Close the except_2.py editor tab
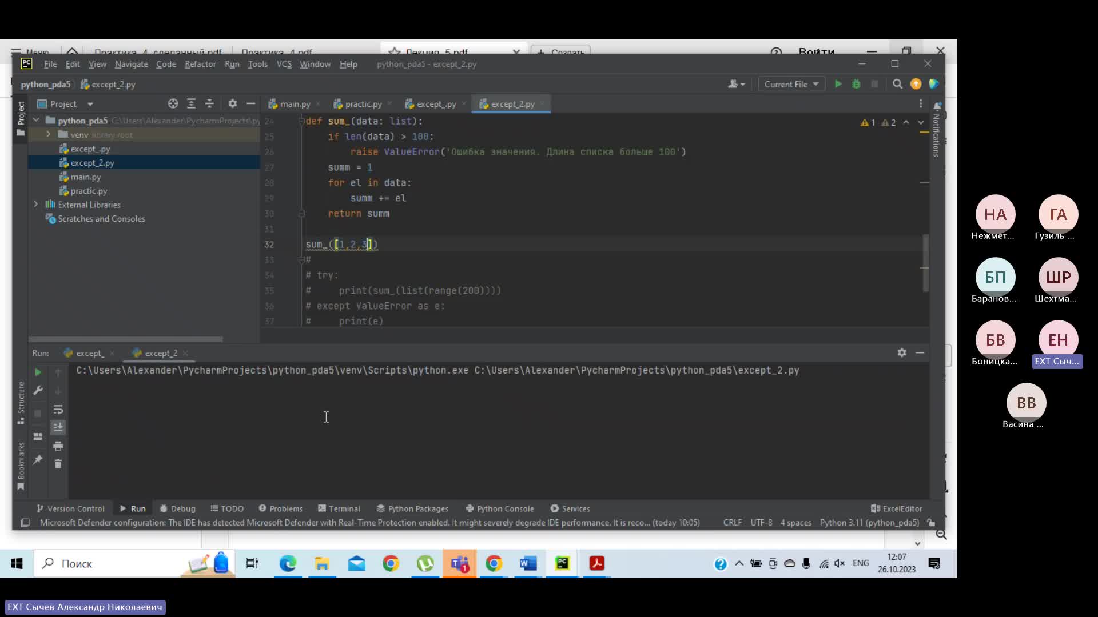 coord(542,104)
